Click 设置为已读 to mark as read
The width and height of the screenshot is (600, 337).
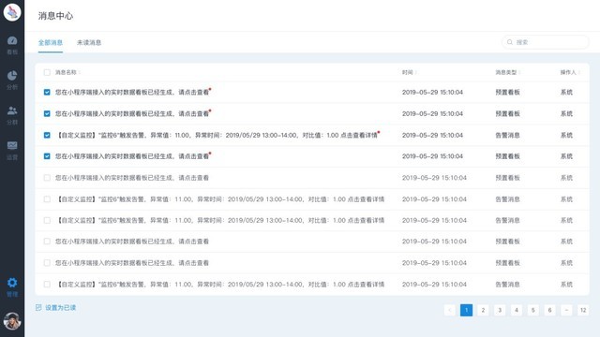click(x=60, y=308)
